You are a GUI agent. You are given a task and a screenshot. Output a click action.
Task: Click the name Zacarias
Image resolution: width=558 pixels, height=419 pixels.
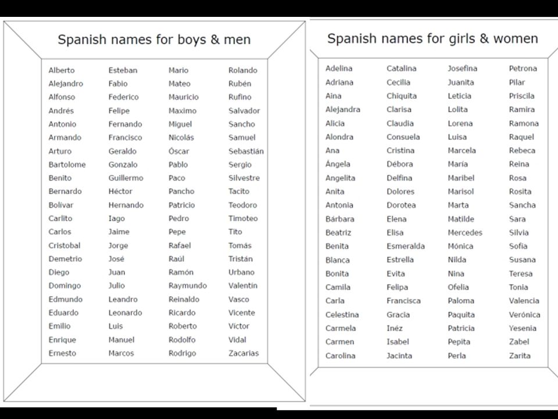click(244, 353)
